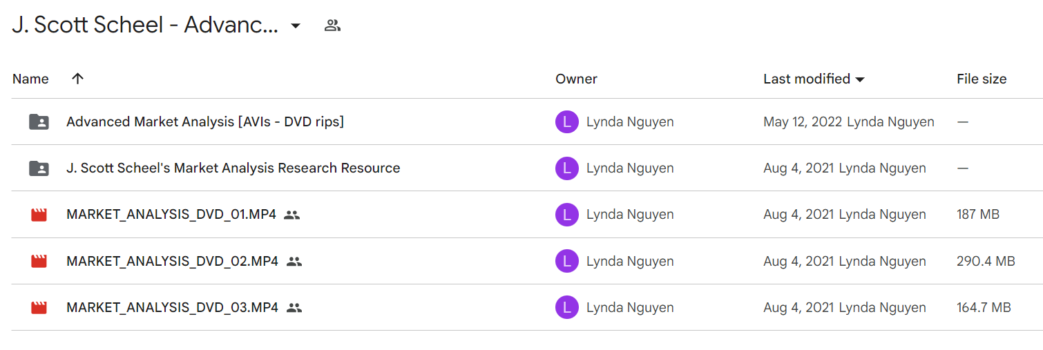The width and height of the screenshot is (1043, 350).
Task: Select the Name column header
Action: click(x=30, y=79)
